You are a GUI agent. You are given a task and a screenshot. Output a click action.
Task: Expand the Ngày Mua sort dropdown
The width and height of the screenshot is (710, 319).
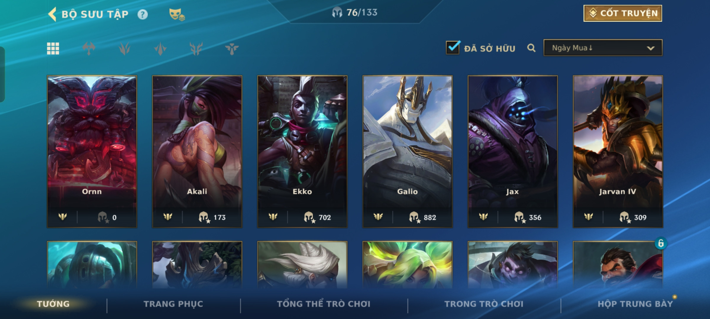(603, 48)
